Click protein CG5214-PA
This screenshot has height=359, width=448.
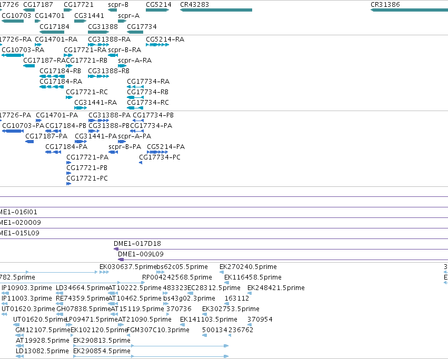[x=157, y=152]
